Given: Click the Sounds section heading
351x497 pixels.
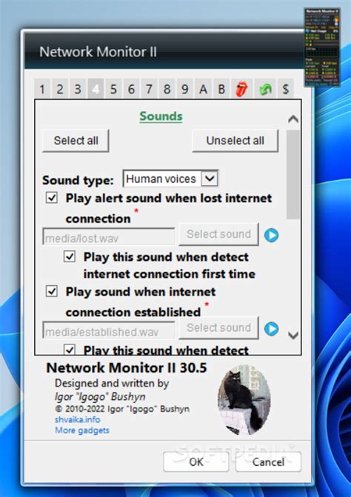Looking at the screenshot, I should pyautogui.click(x=161, y=116).
